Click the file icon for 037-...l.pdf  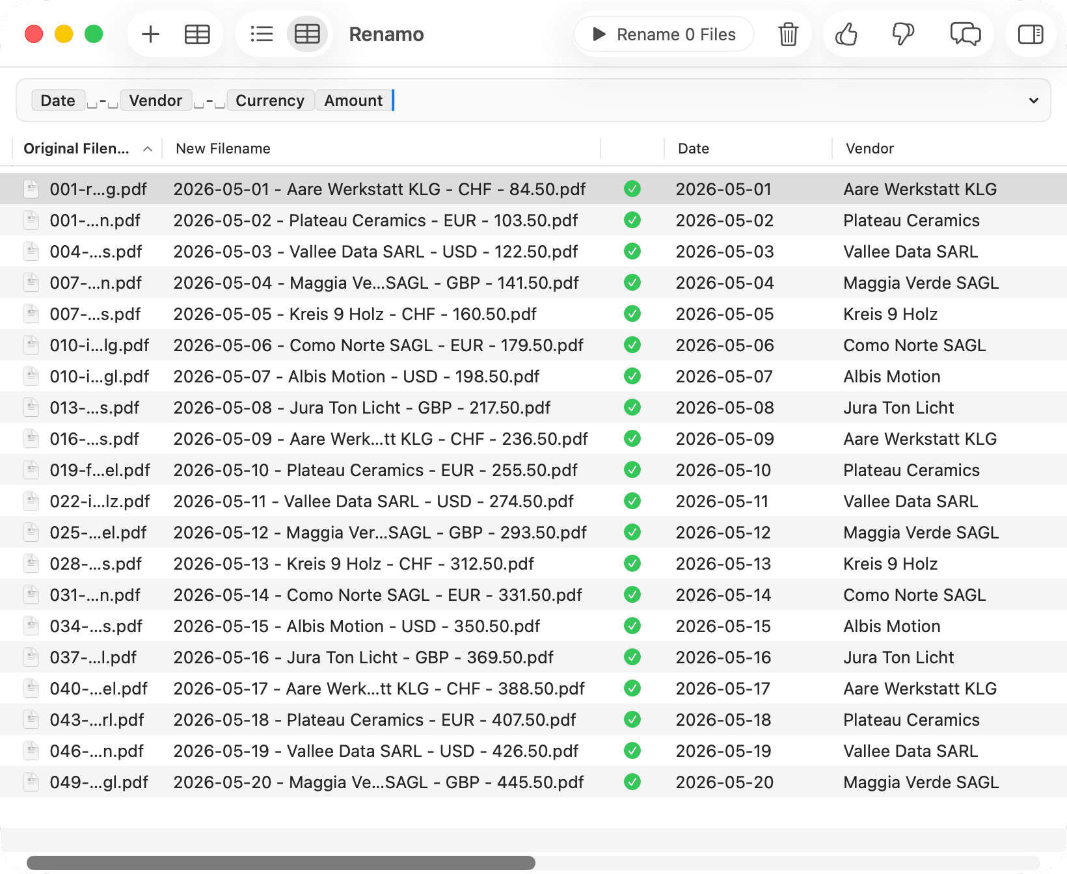31,657
